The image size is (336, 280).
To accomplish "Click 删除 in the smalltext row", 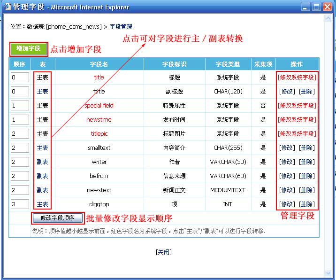I will [x=306, y=148].
